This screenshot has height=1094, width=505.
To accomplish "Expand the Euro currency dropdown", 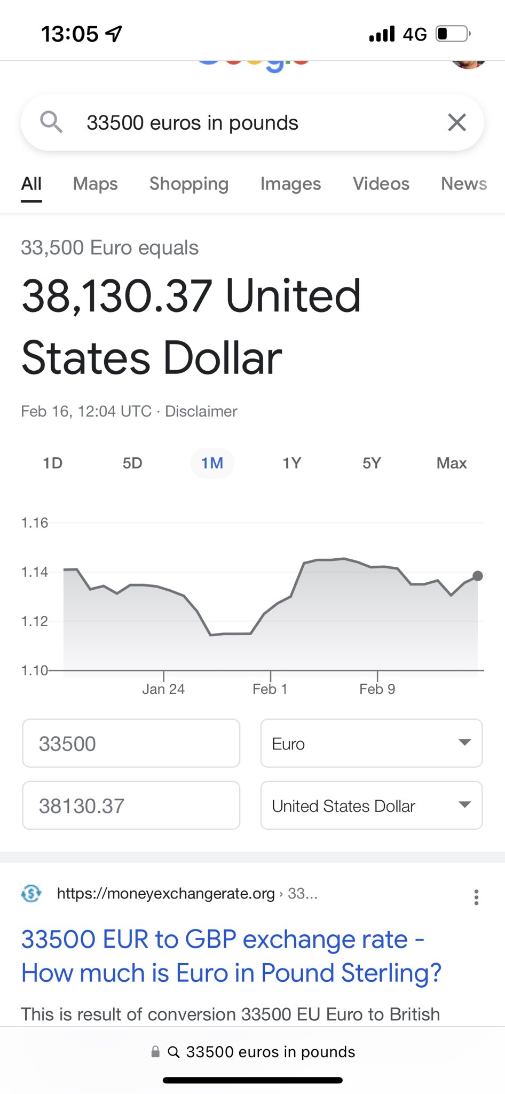I will point(372,744).
